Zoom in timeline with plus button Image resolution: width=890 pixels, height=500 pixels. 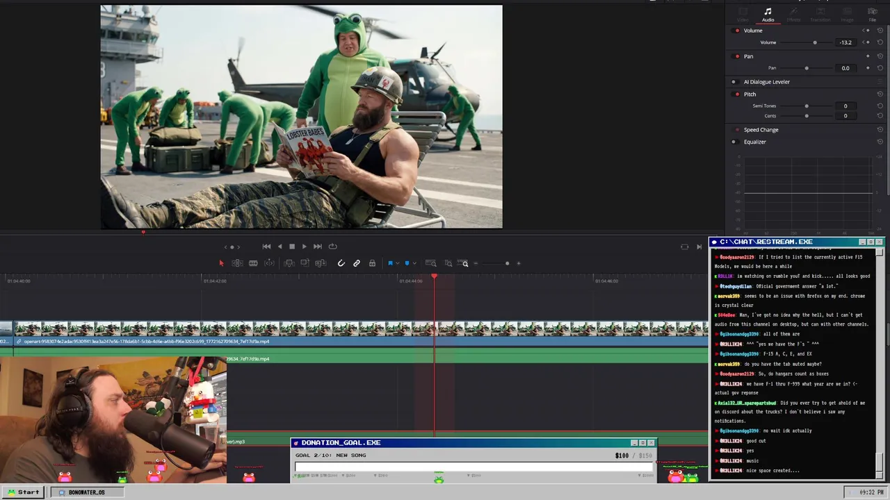pos(518,263)
